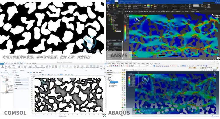Image resolution: width=220 pixels, height=119 pixels.
Task: Click the blue round info icon in ABAQUS toolbar
Action: [206, 66]
